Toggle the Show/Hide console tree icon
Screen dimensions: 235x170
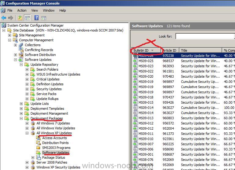(x=28, y=18)
